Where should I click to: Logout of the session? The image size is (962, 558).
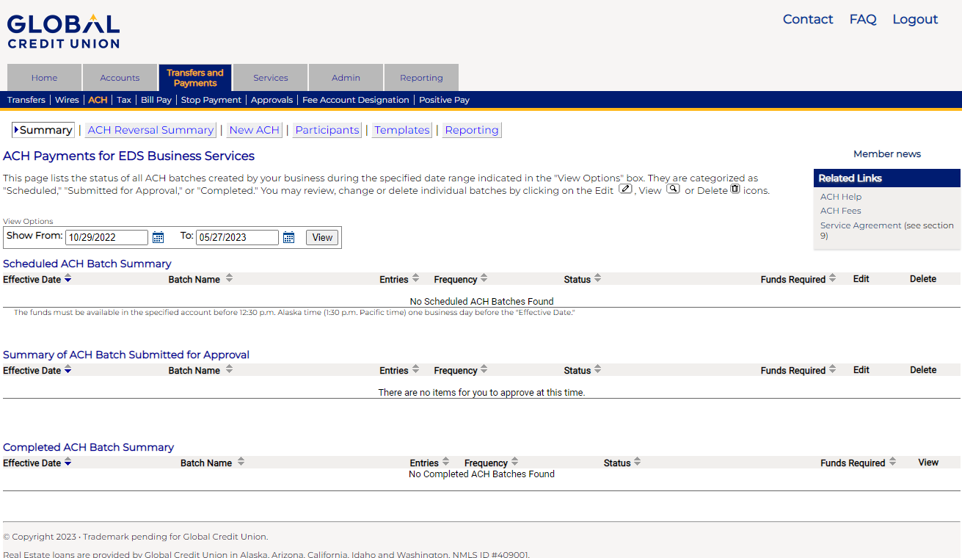click(x=915, y=19)
